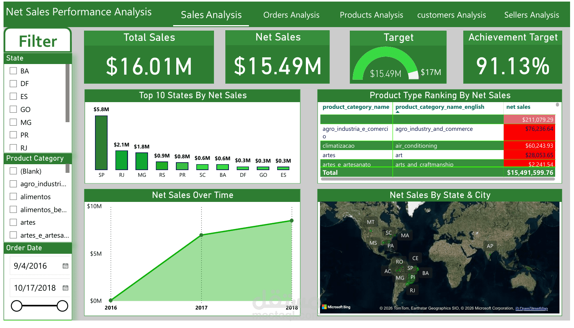Click the 2018 data point on line chart
574x328 pixels.
click(x=292, y=221)
